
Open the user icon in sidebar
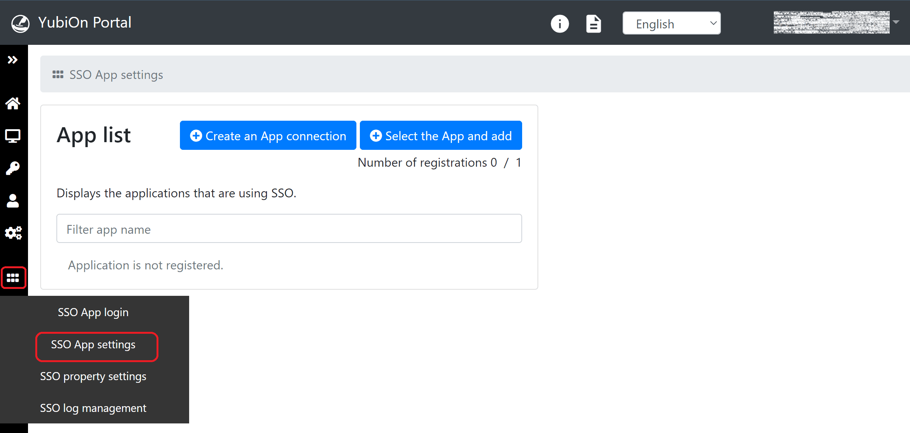[x=13, y=201]
